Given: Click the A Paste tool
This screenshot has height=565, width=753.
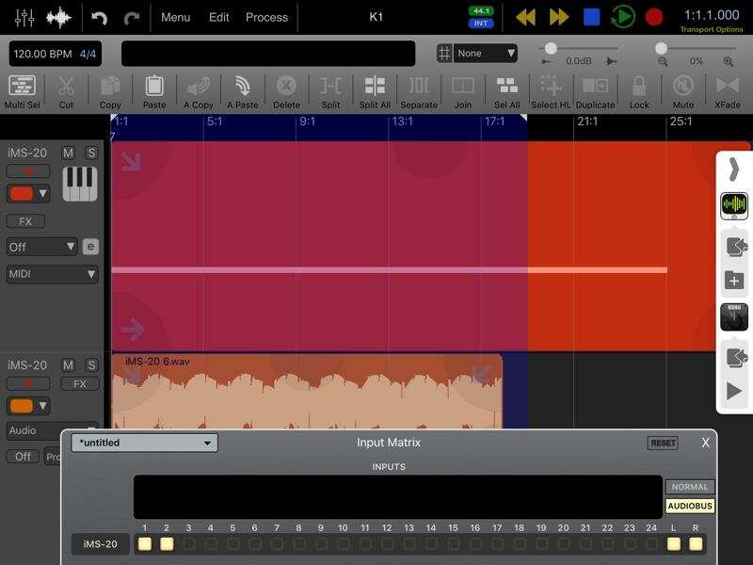Looking at the screenshot, I should click(x=243, y=91).
